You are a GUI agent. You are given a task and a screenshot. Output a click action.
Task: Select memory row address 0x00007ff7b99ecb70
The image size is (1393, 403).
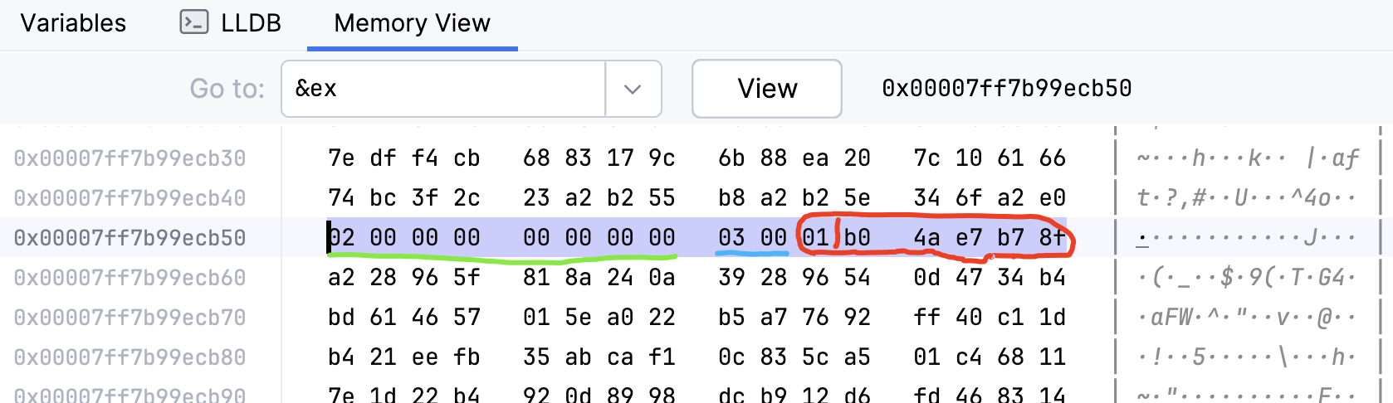coord(130,318)
